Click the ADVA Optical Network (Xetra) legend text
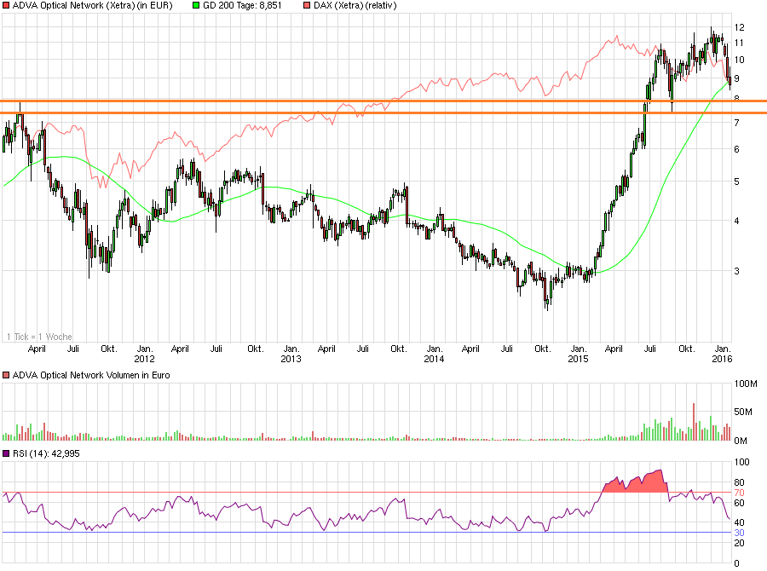Image resolution: width=767 pixels, height=571 pixels. tap(92, 5)
